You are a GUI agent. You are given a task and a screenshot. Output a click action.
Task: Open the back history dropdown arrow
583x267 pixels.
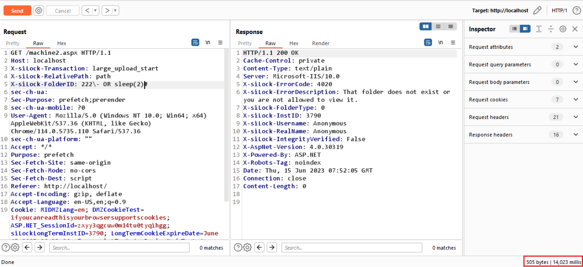(95, 11)
